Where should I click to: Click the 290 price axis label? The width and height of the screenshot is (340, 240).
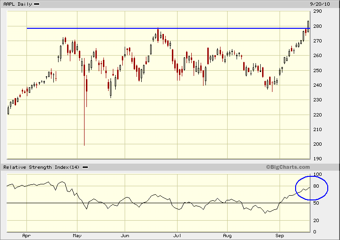pos(317,11)
